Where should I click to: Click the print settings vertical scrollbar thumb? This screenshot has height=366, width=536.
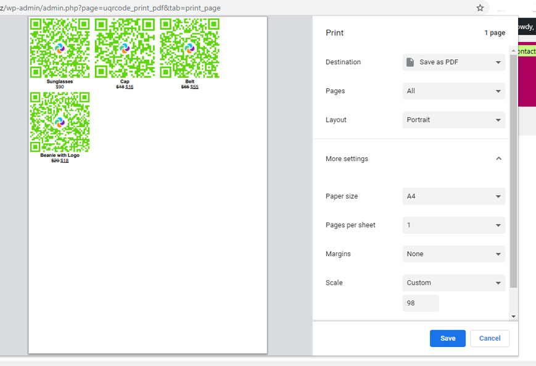[513, 171]
